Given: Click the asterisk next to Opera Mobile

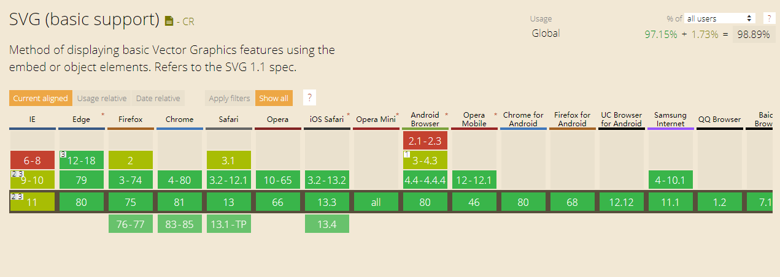Looking at the screenshot, I should point(495,115).
